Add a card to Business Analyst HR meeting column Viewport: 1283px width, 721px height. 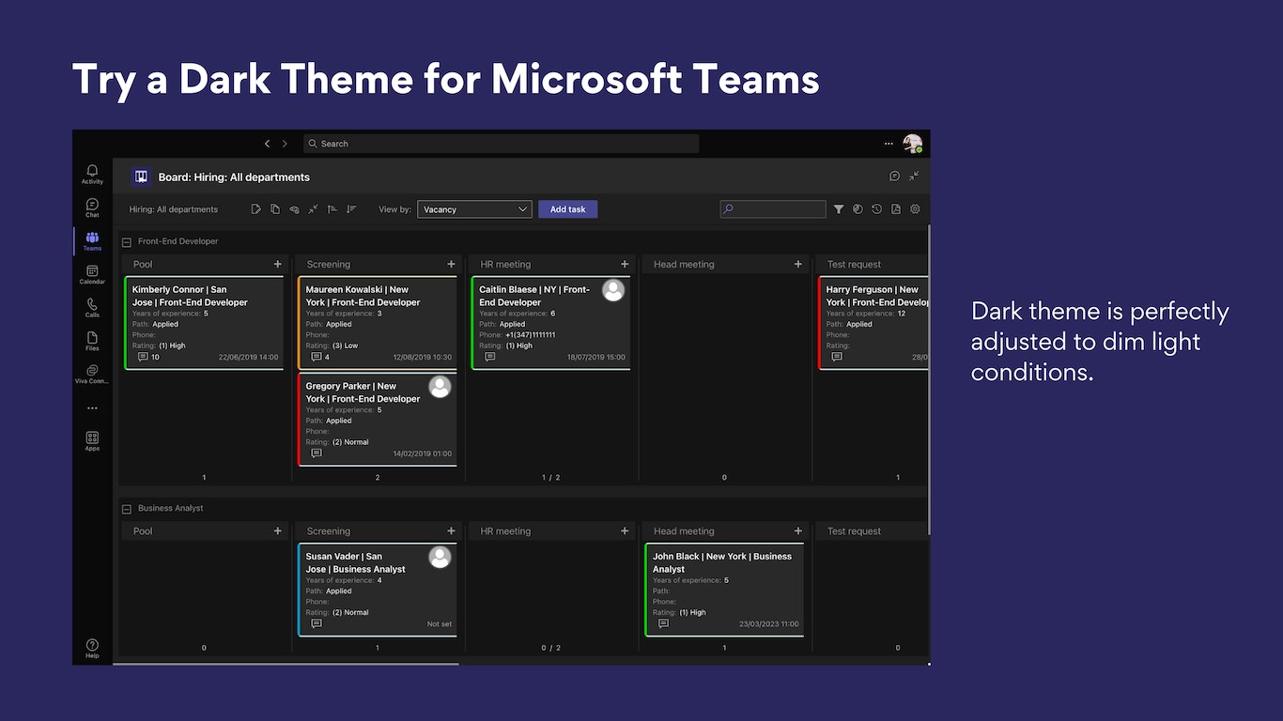(625, 530)
